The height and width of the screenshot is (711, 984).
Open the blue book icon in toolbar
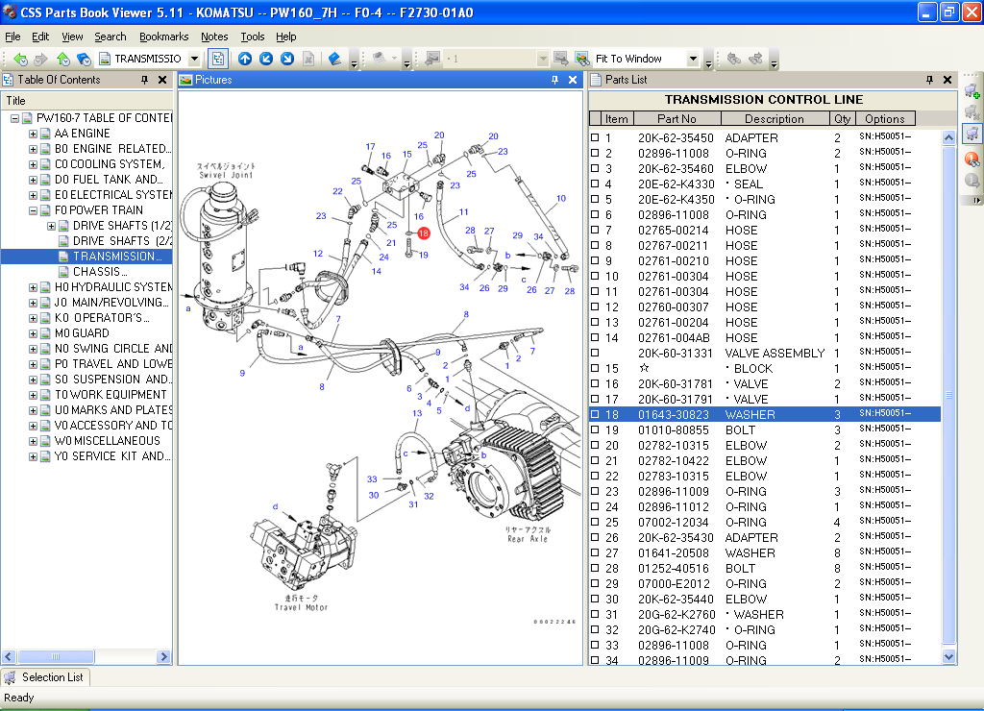pyautogui.click(x=334, y=59)
